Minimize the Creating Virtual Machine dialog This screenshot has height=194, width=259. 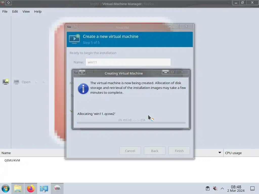click(x=165, y=72)
